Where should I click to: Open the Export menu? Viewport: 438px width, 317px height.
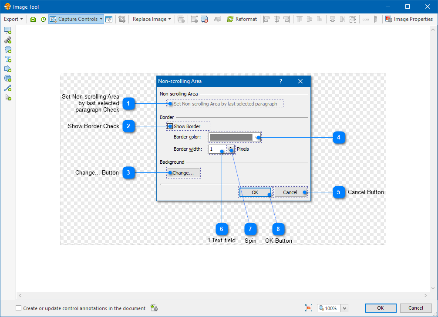click(13, 19)
